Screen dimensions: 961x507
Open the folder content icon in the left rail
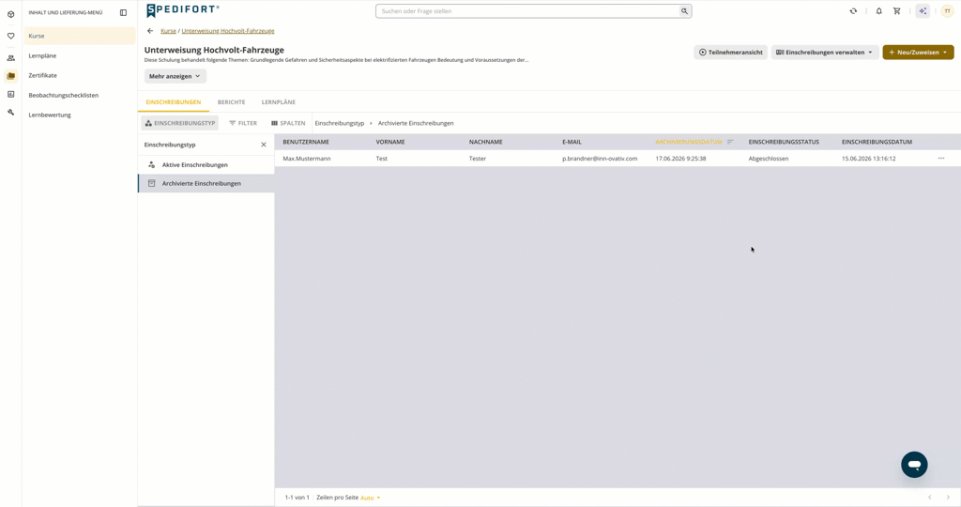(x=10, y=76)
